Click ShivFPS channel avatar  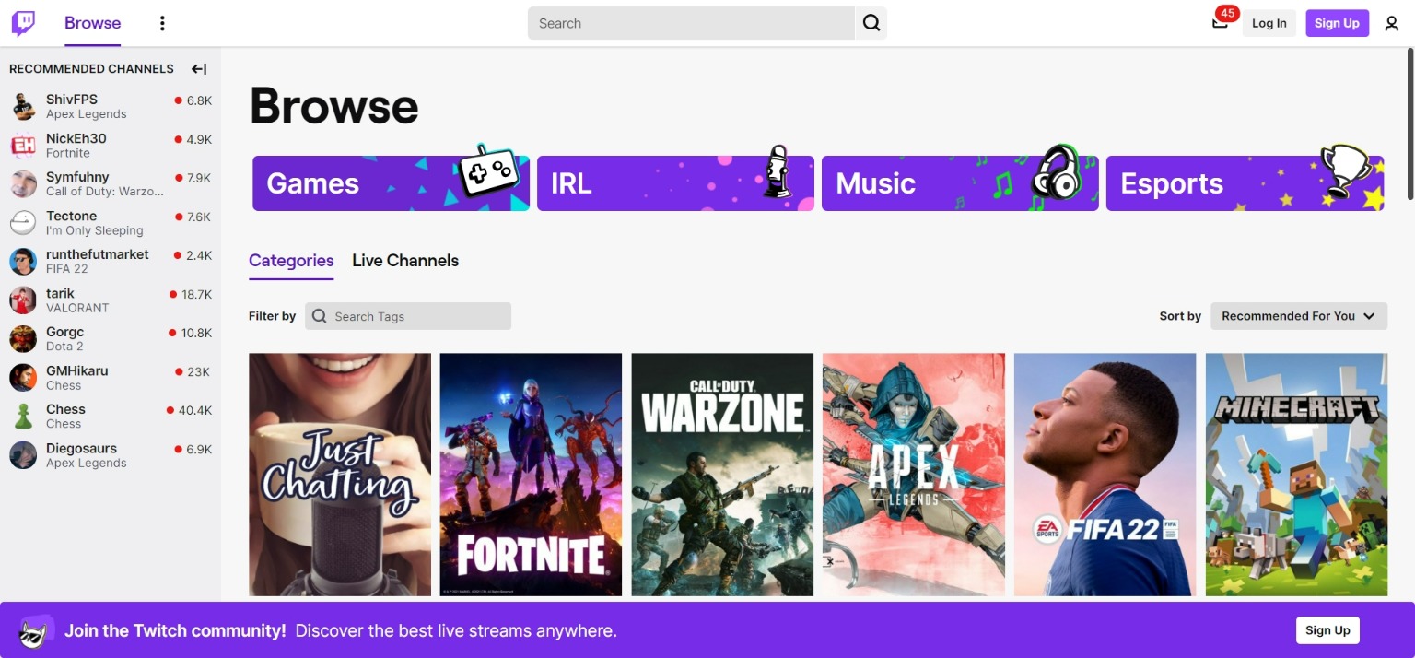[x=23, y=106]
